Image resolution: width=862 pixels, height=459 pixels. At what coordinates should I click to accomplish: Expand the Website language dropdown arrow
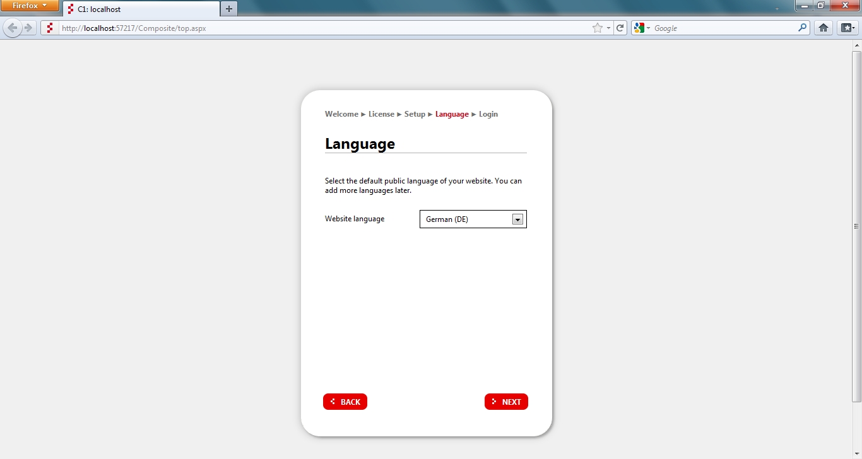coord(517,219)
